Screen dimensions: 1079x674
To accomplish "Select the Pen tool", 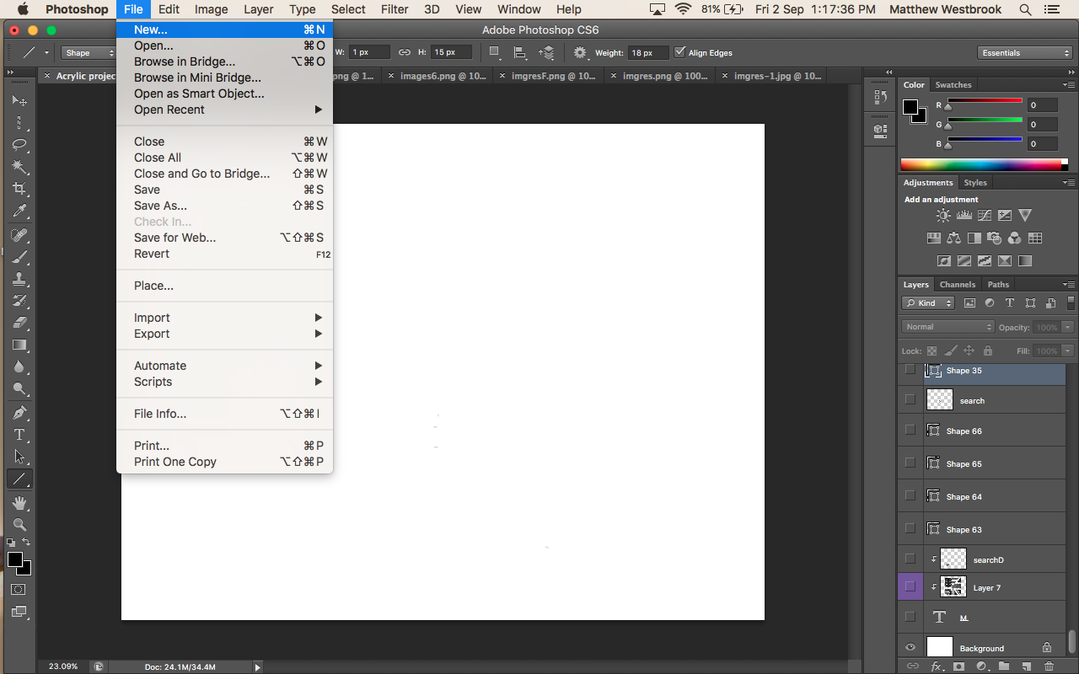I will tap(19, 413).
